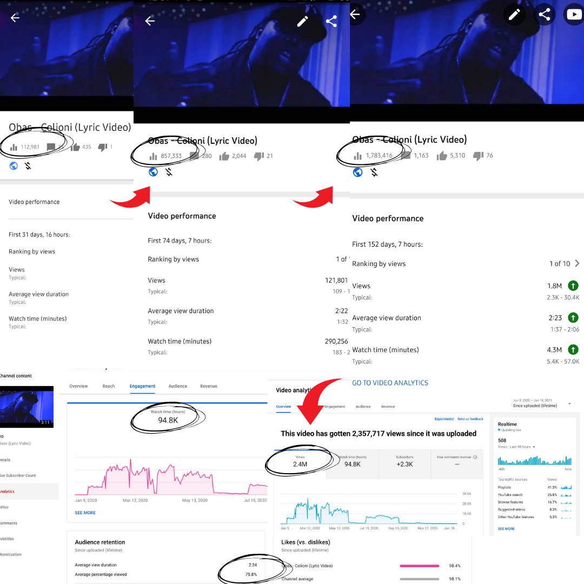Tap monetization-off dollar icon under 112,981 views
Screen dimensions: 584x584
pyautogui.click(x=28, y=166)
